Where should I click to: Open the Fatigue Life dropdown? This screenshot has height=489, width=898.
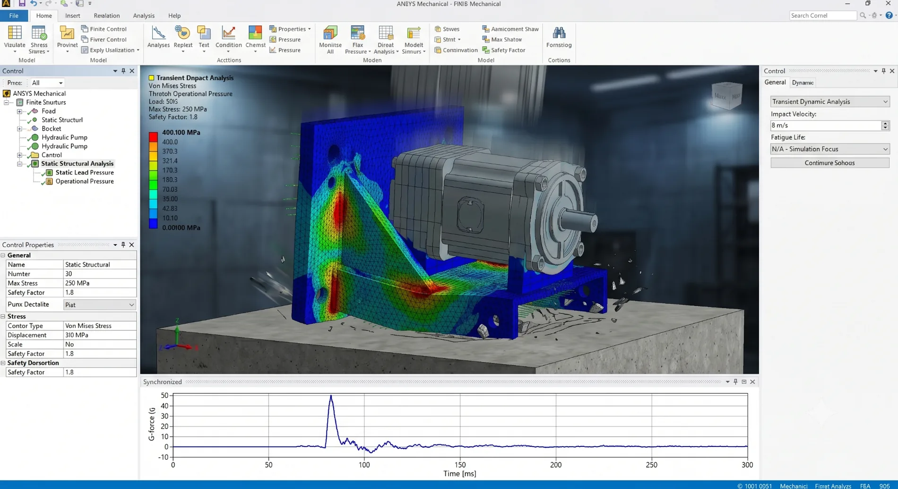pyautogui.click(x=830, y=149)
